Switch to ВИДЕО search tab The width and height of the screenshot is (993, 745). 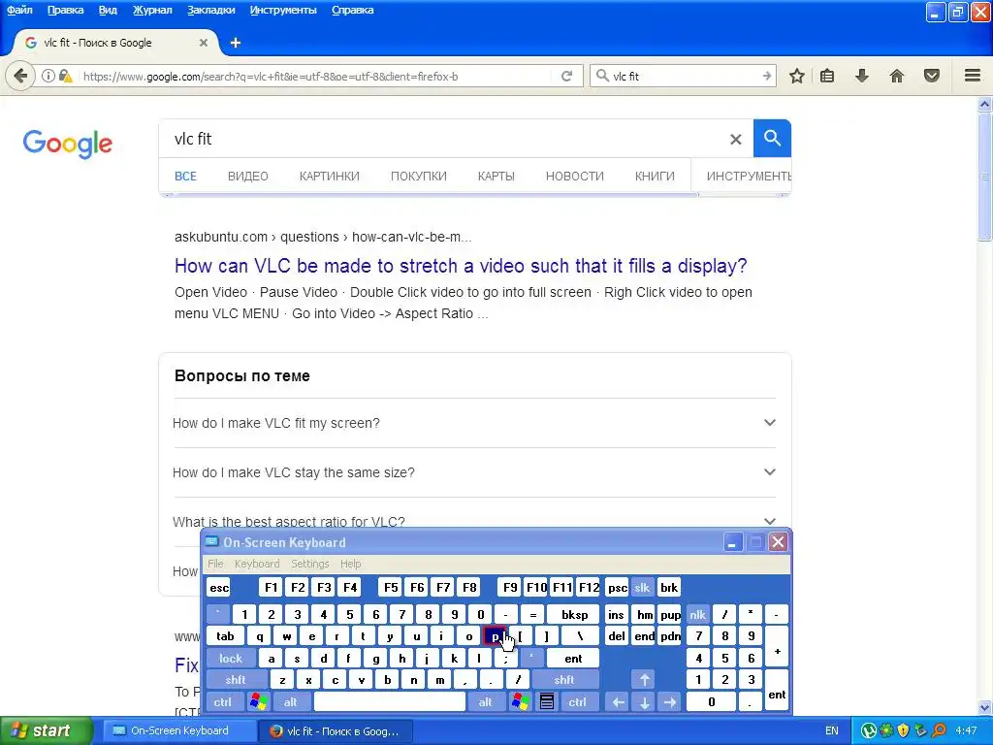coord(247,177)
